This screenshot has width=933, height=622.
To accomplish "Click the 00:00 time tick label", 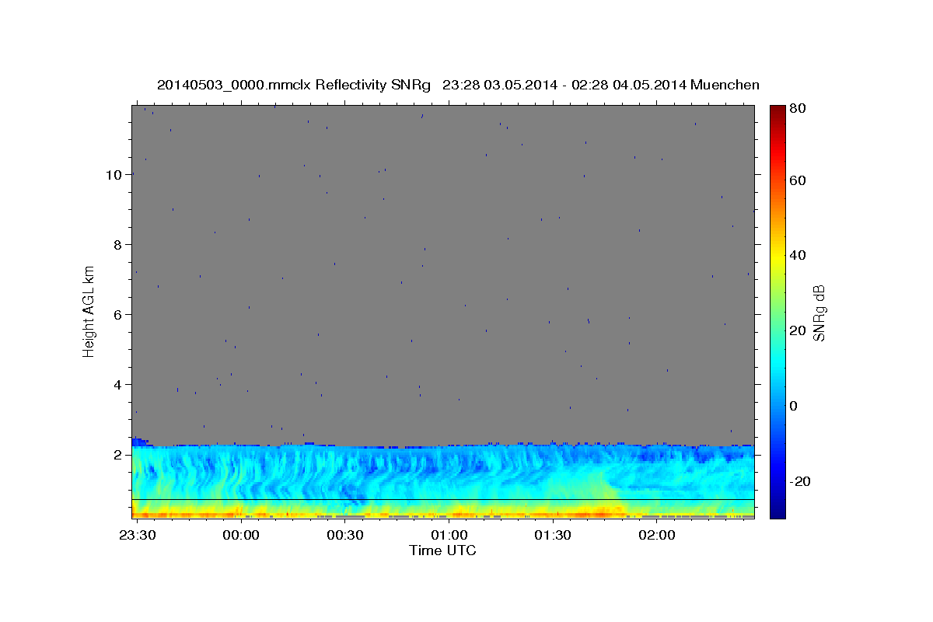I will (x=240, y=536).
